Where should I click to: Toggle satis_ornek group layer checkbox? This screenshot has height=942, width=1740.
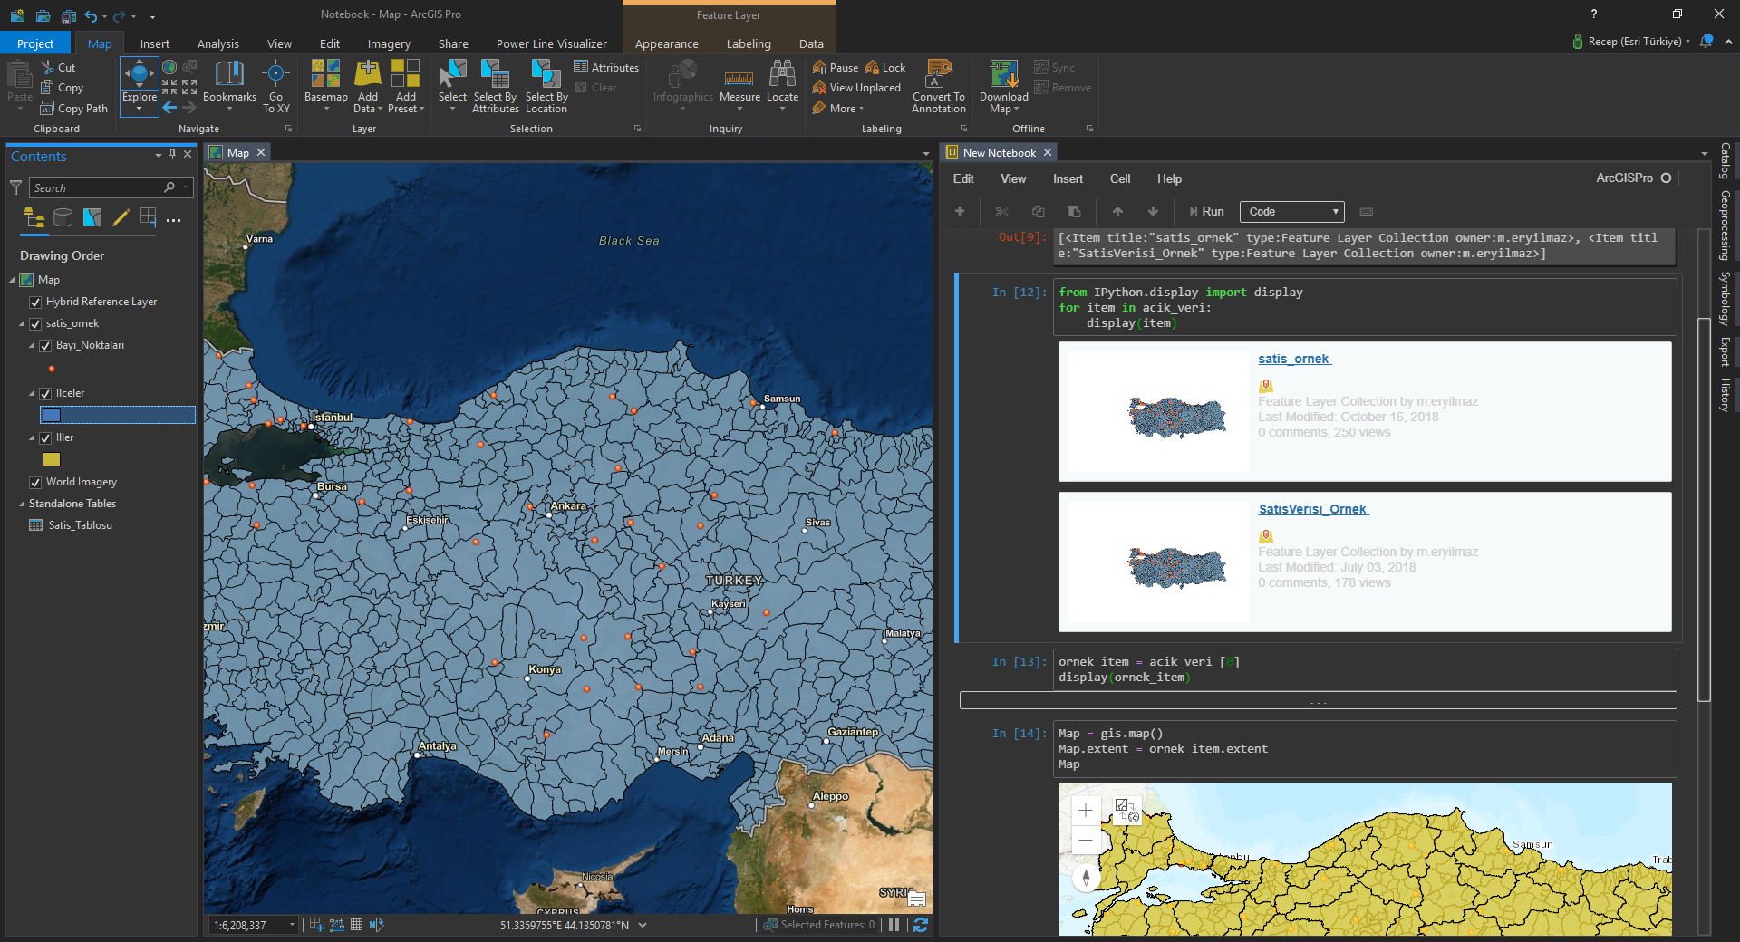pyautogui.click(x=35, y=323)
